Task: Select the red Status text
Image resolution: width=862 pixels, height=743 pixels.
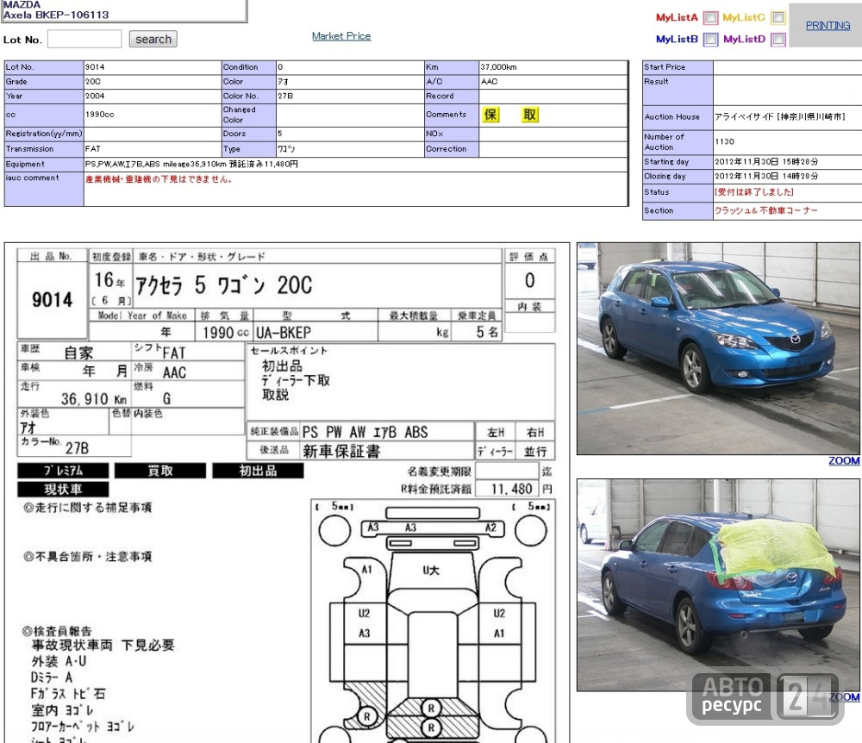Action: click(x=753, y=192)
